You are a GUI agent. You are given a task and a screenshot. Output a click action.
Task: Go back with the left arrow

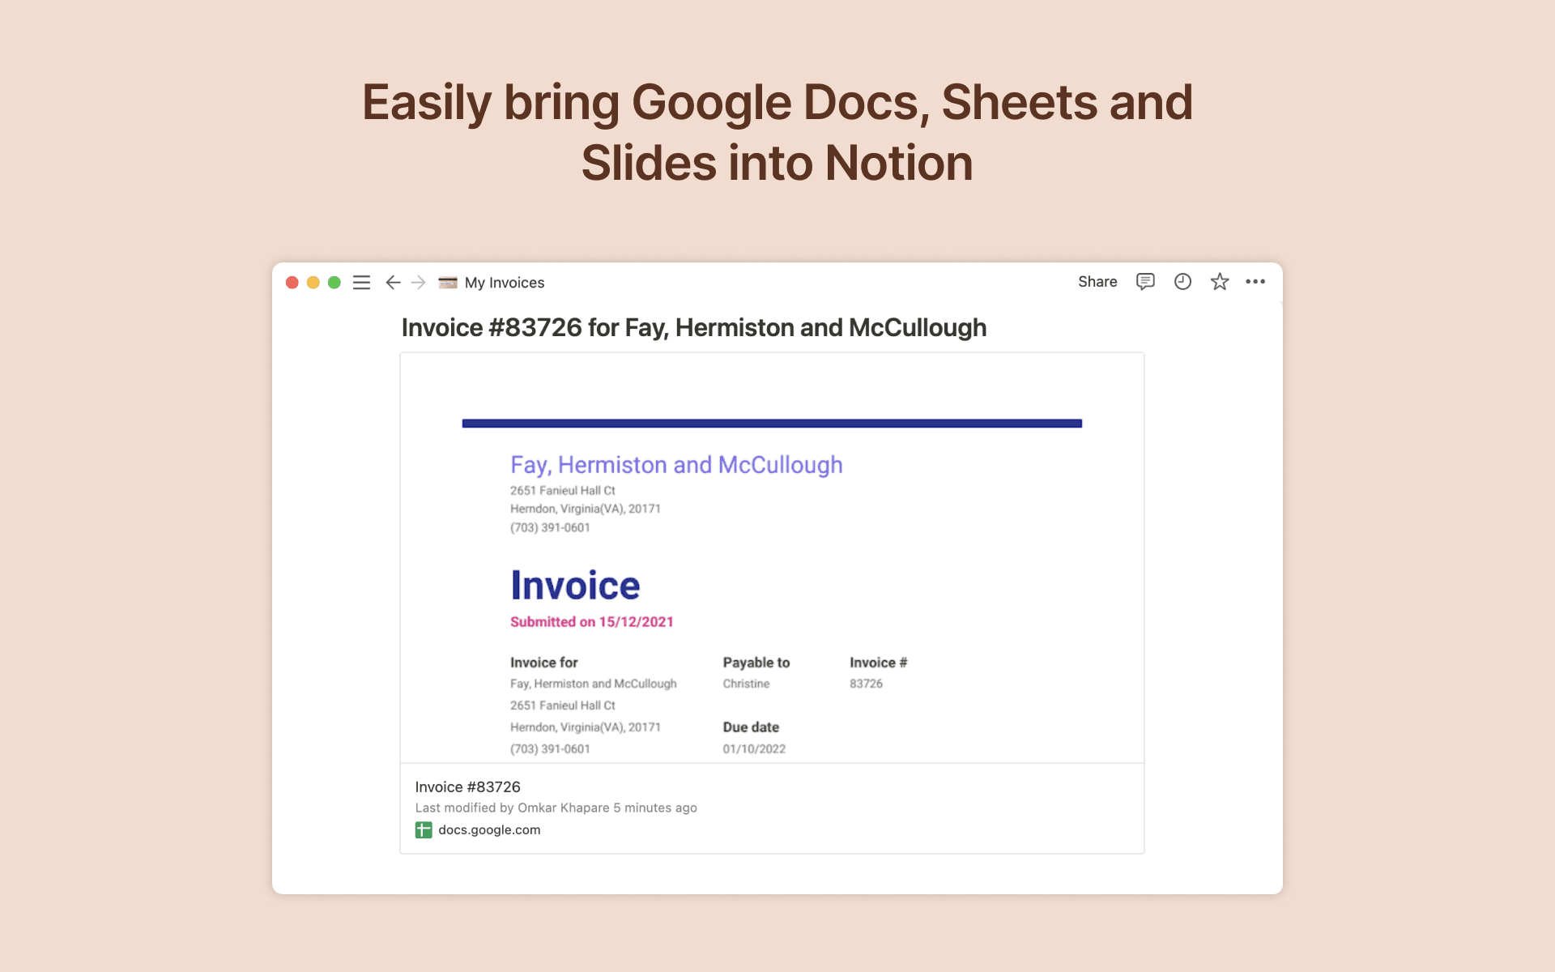(393, 282)
